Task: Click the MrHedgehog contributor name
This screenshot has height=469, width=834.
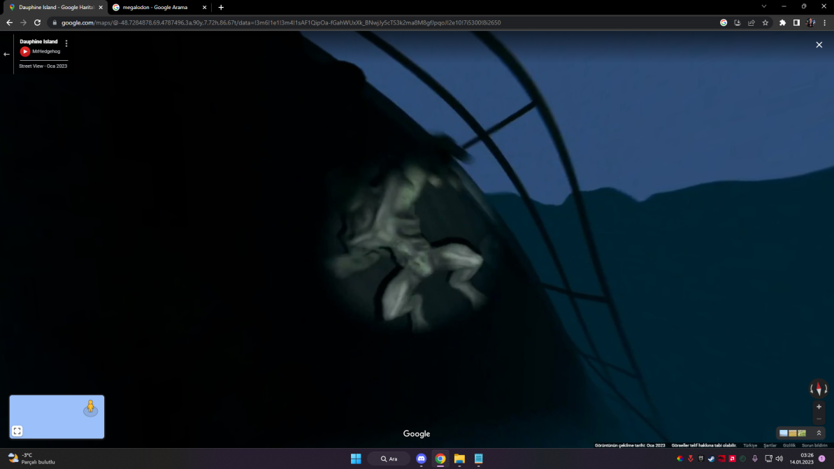Action: (x=46, y=52)
